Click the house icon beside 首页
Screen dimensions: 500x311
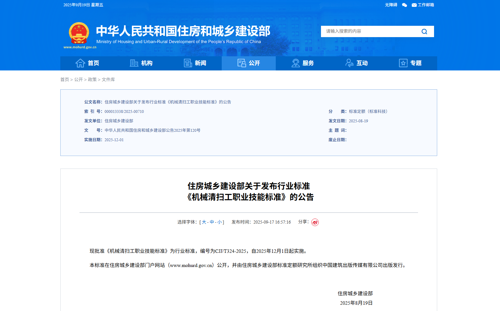tap(80, 63)
